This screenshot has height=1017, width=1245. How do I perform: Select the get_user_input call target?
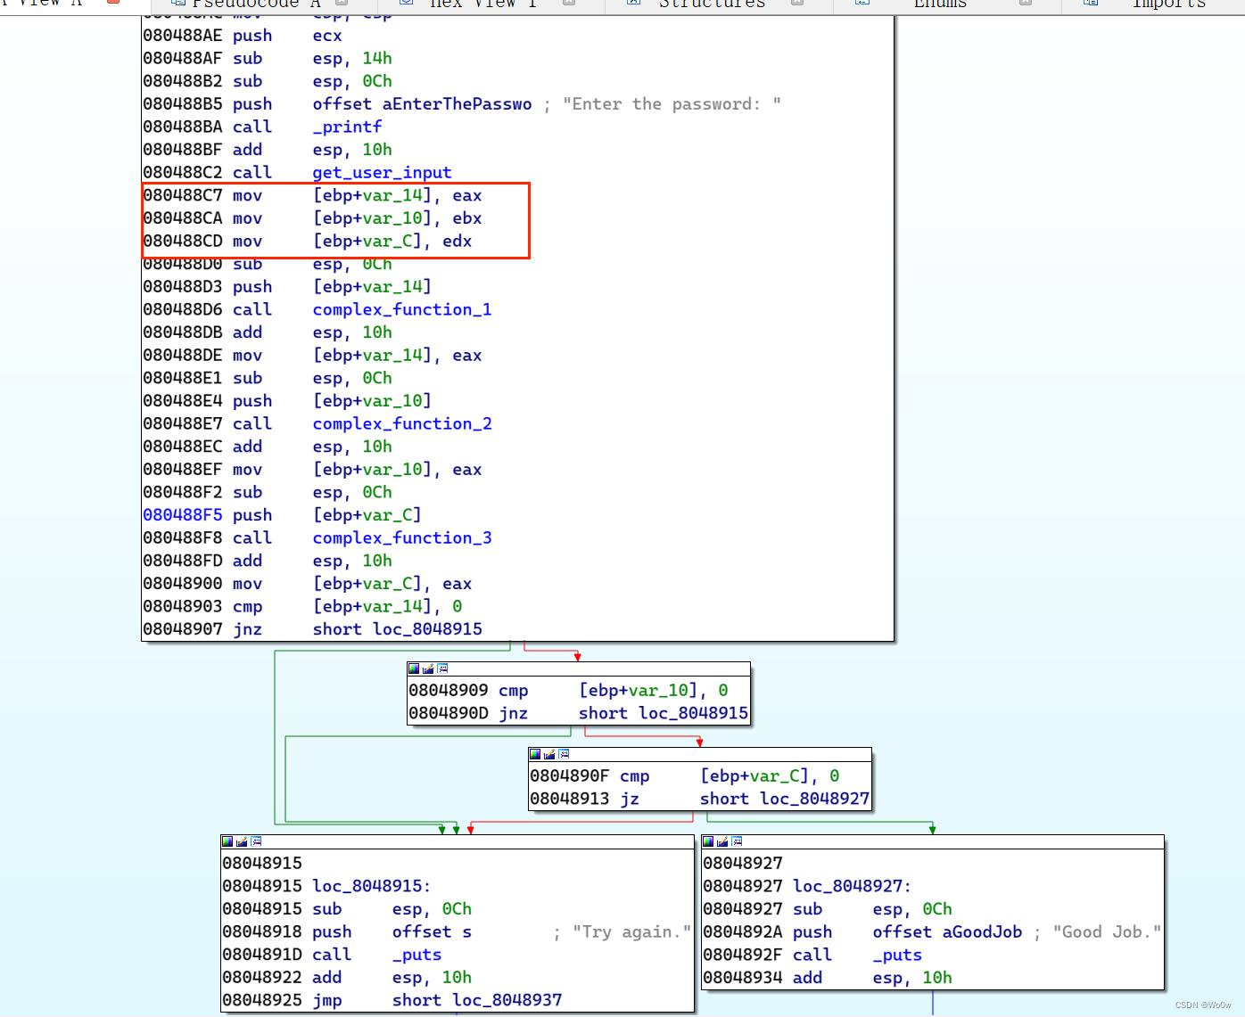click(x=382, y=173)
